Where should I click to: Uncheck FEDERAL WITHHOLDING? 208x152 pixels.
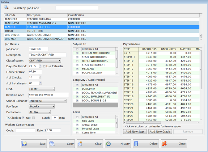[x=77, y=53]
